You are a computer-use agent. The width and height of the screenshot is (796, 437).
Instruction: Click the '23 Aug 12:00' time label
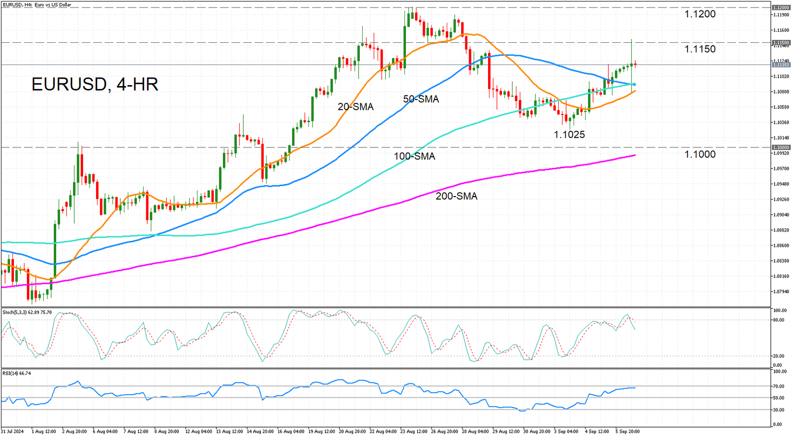point(414,432)
